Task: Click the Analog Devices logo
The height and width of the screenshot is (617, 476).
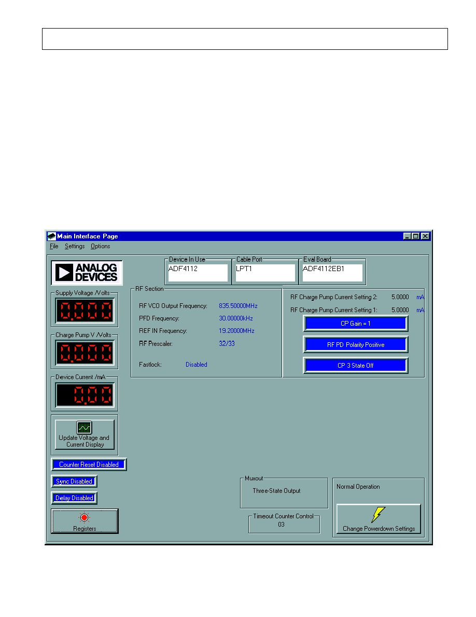Action: tap(87, 272)
